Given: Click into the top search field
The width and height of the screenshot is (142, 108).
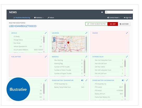Looking at the screenshot, I should 119,12.
